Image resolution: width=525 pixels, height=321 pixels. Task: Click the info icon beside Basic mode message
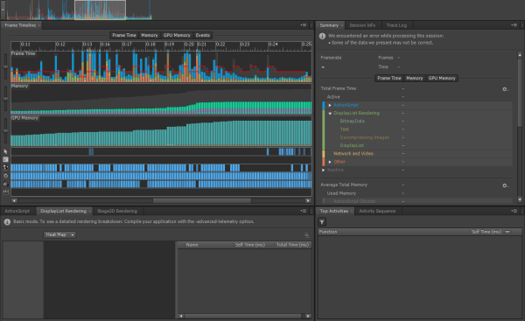pyautogui.click(x=7, y=222)
